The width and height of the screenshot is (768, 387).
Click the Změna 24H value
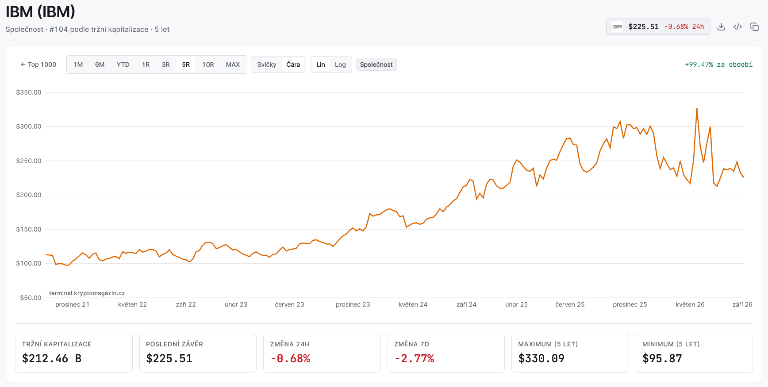tap(290, 359)
